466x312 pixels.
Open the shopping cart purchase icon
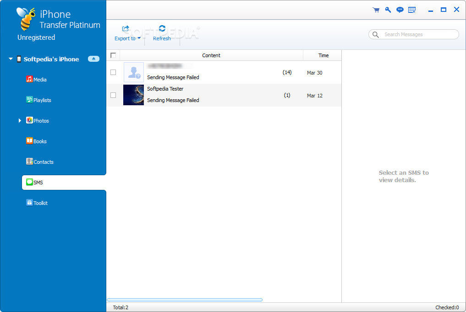coord(376,10)
